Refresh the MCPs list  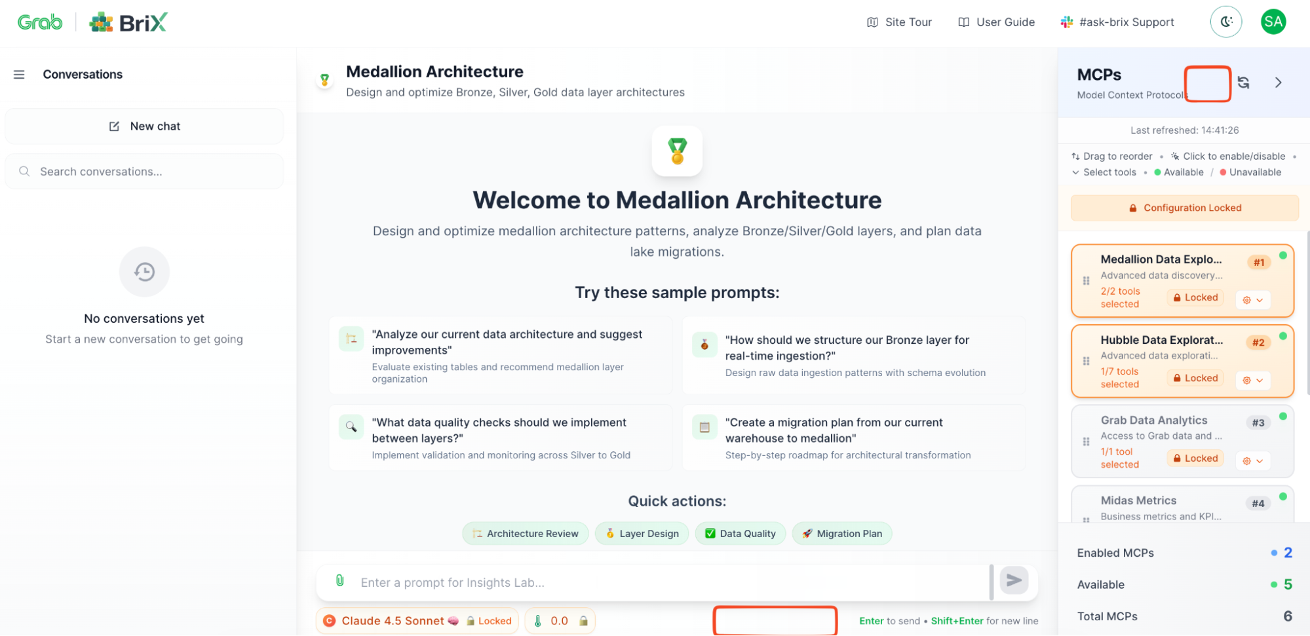pos(1243,83)
